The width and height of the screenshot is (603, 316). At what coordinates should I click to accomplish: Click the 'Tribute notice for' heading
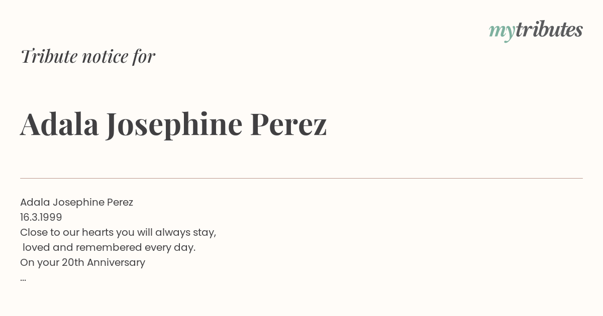pyautogui.click(x=87, y=56)
